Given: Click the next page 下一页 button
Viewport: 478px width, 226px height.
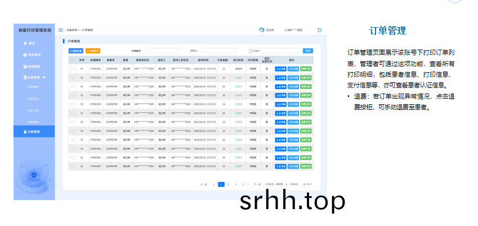Looking at the screenshot, I should [257, 184].
